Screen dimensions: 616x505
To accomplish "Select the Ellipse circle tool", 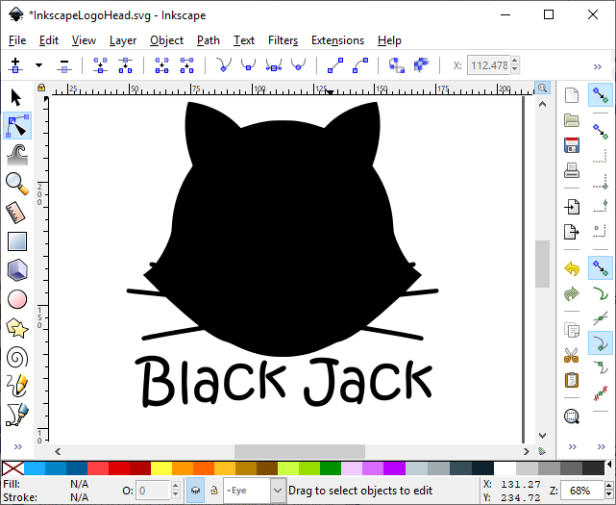I will click(x=17, y=299).
